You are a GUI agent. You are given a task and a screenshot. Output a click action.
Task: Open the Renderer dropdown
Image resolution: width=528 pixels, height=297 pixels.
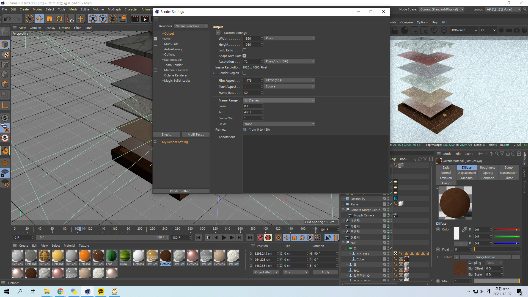(x=191, y=26)
